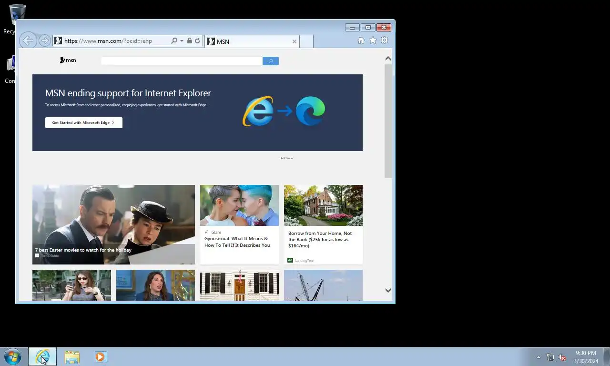Click the Microsoft Edge logo in banner

310,111
